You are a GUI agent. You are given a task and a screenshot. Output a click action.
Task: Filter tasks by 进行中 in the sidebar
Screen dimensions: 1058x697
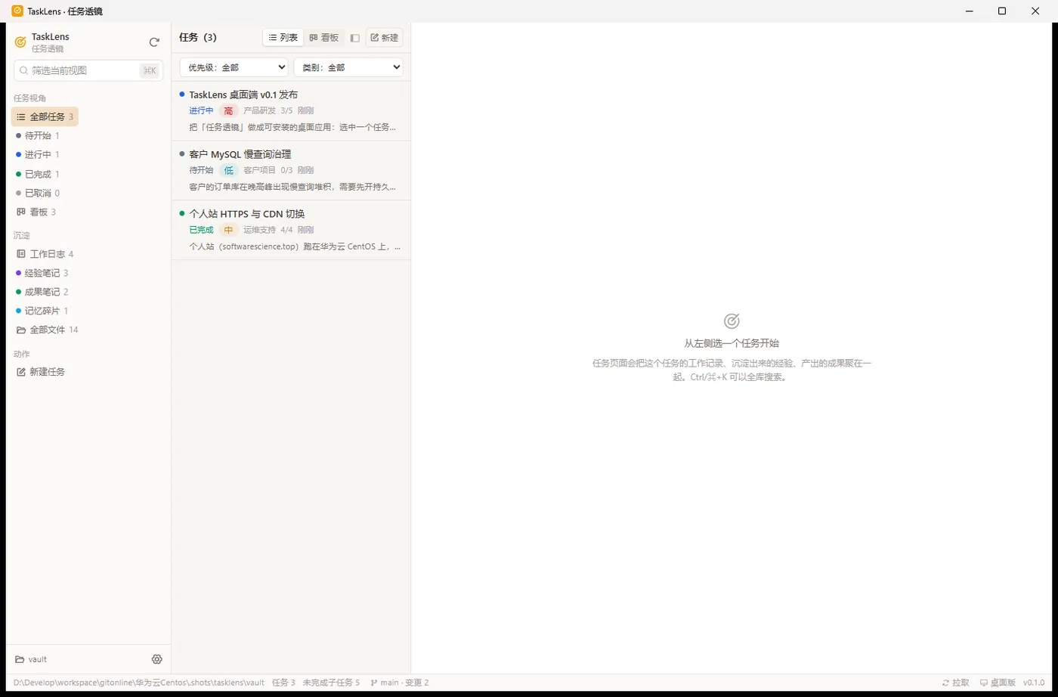tap(37, 155)
